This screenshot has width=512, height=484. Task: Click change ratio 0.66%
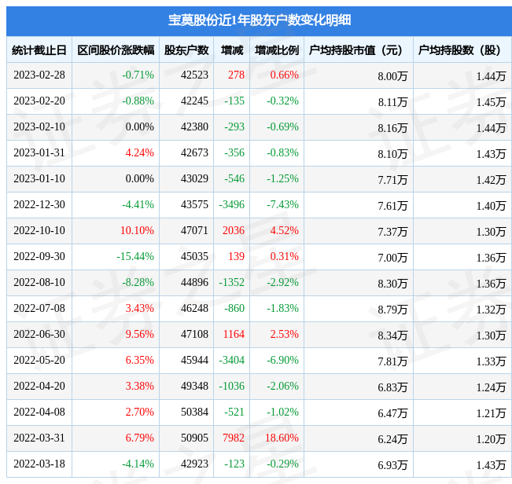[285, 75]
